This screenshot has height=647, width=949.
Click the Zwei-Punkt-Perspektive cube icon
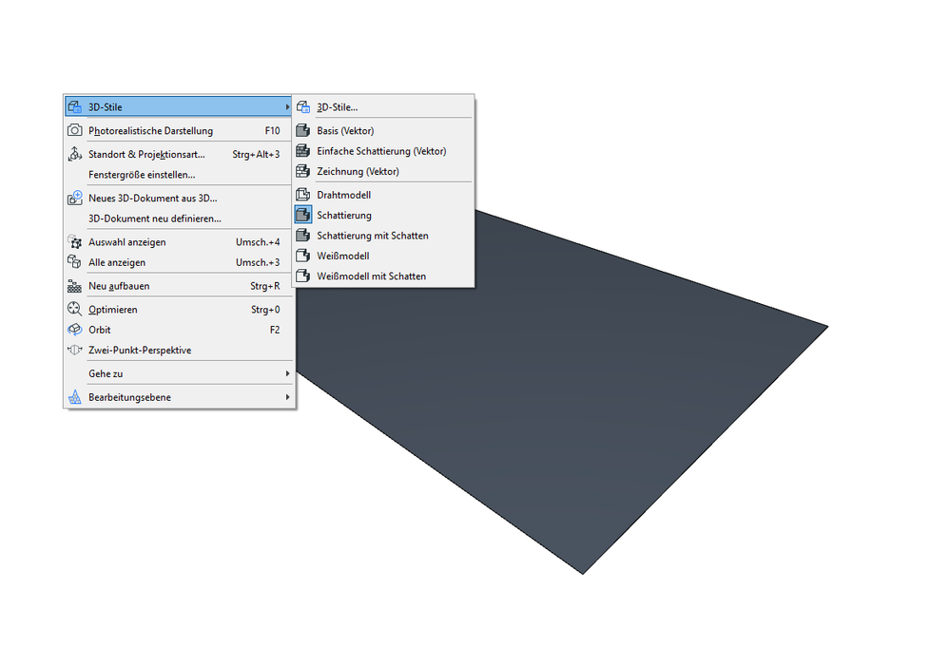point(75,350)
